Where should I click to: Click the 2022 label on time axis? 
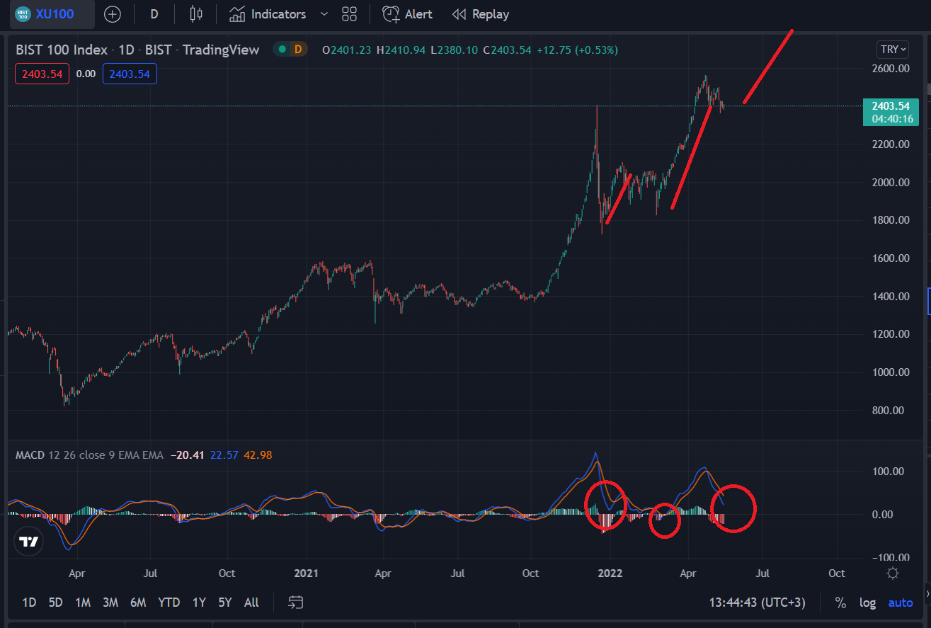[x=610, y=573]
